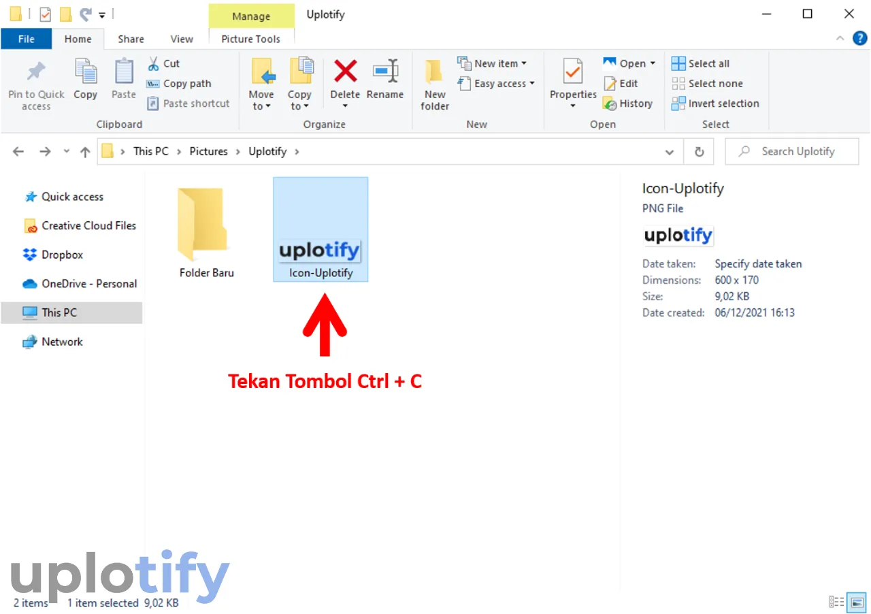Switch to the Share tab
The width and height of the screenshot is (871, 614).
click(x=131, y=39)
